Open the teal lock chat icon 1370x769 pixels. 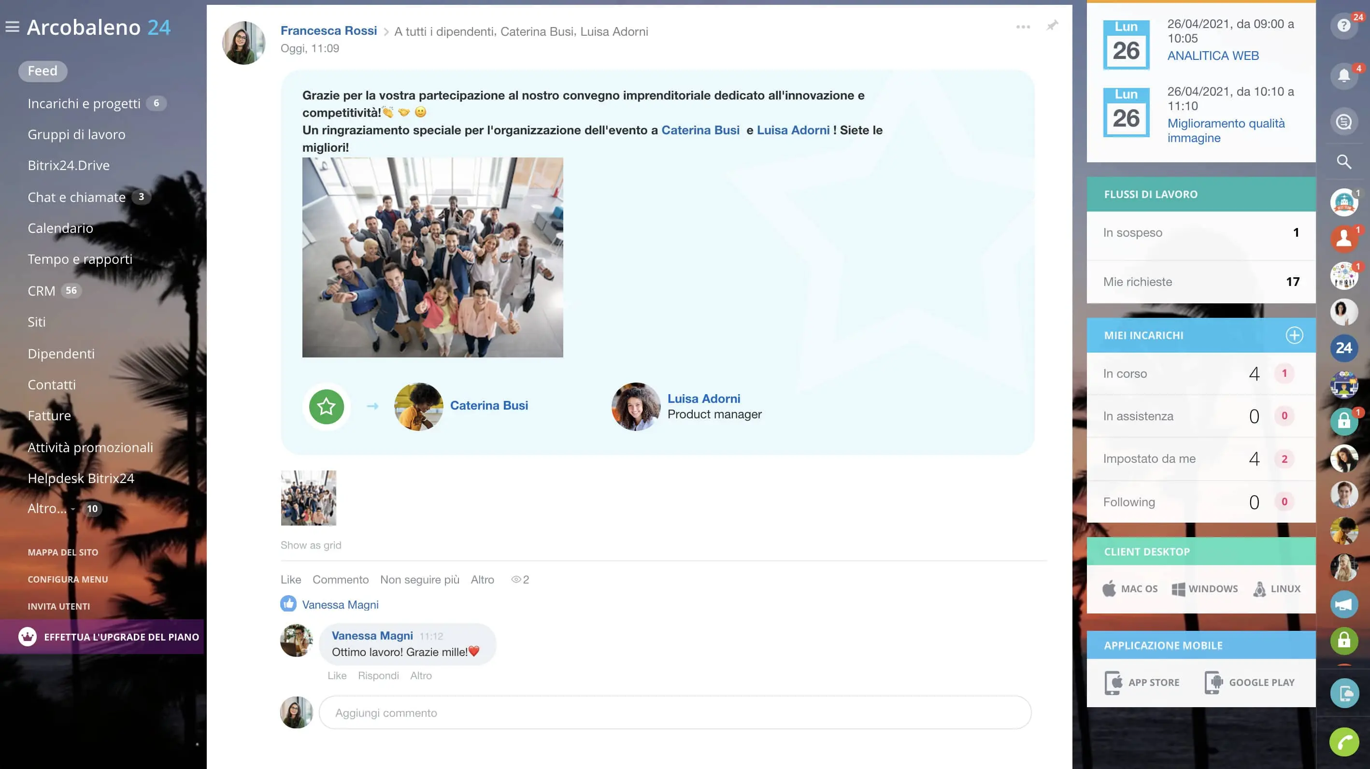pyautogui.click(x=1344, y=421)
